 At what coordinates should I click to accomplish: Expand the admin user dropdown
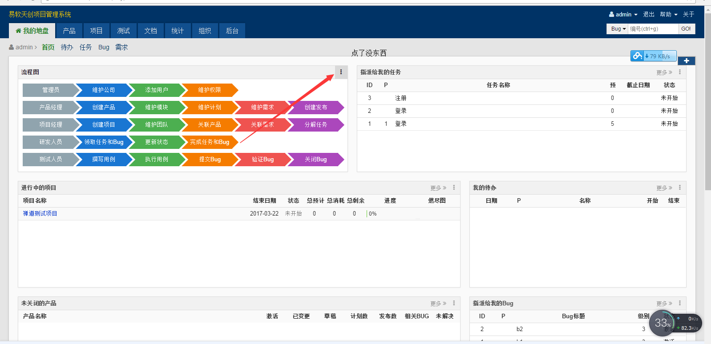click(x=623, y=15)
